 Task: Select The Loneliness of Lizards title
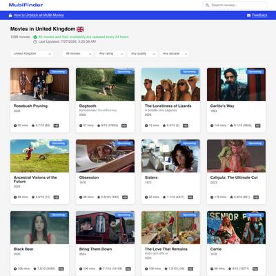(x=168, y=106)
